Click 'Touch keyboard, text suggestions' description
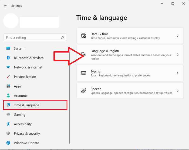The width and height of the screenshot is (189, 150). (x=120, y=75)
